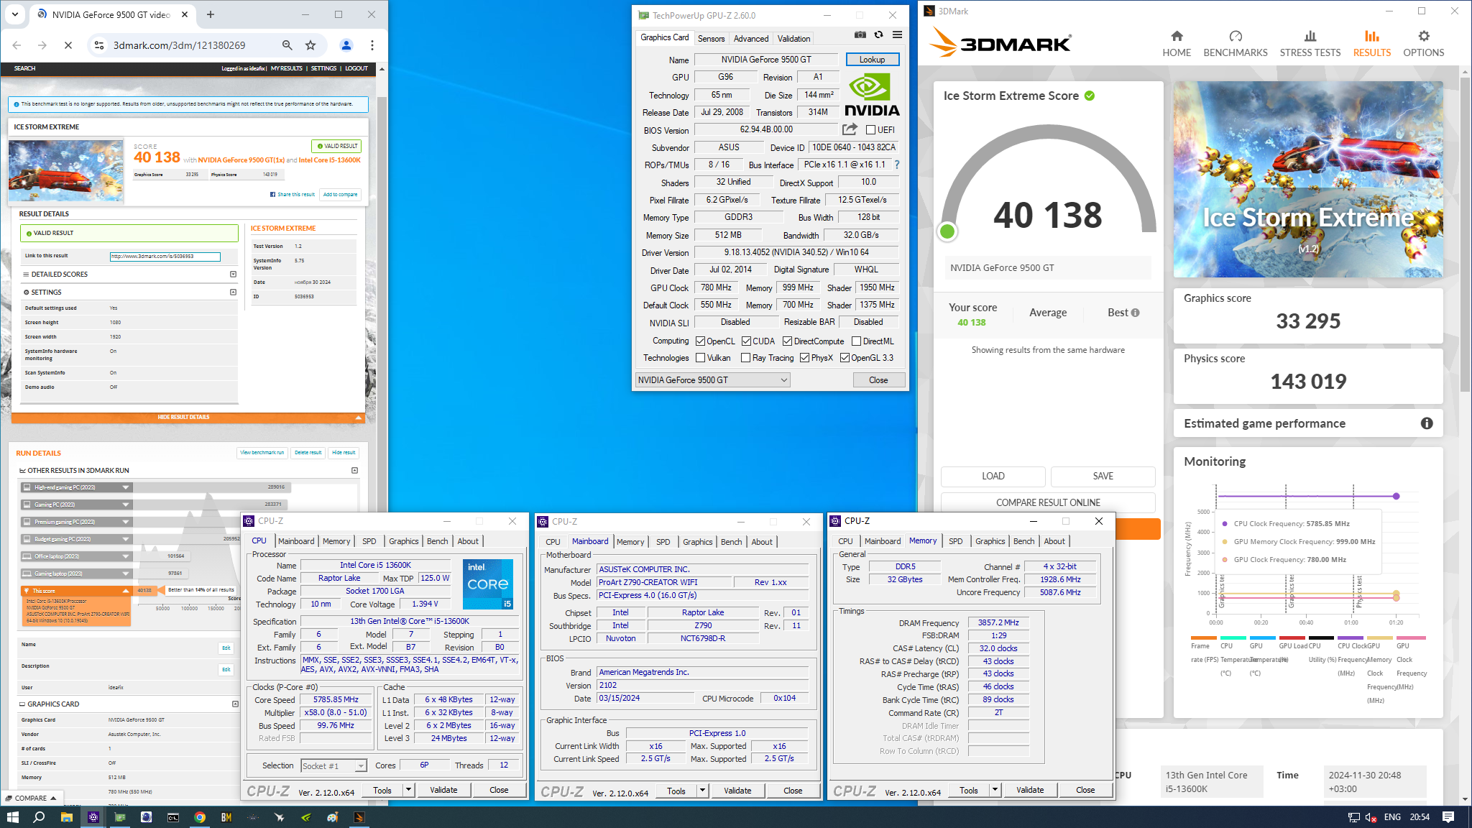Toggle Ray Tracing checkbox
1472x828 pixels.
click(x=745, y=358)
